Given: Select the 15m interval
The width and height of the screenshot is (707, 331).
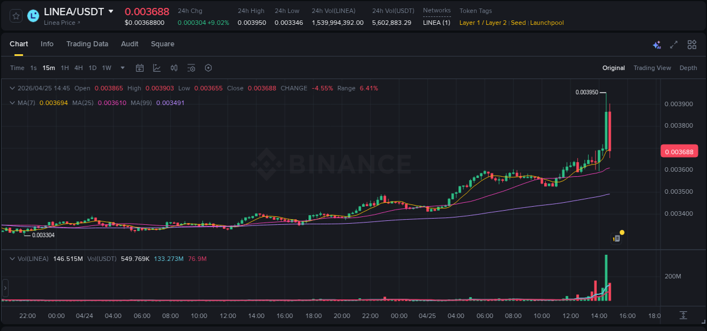Looking at the screenshot, I should 49,68.
